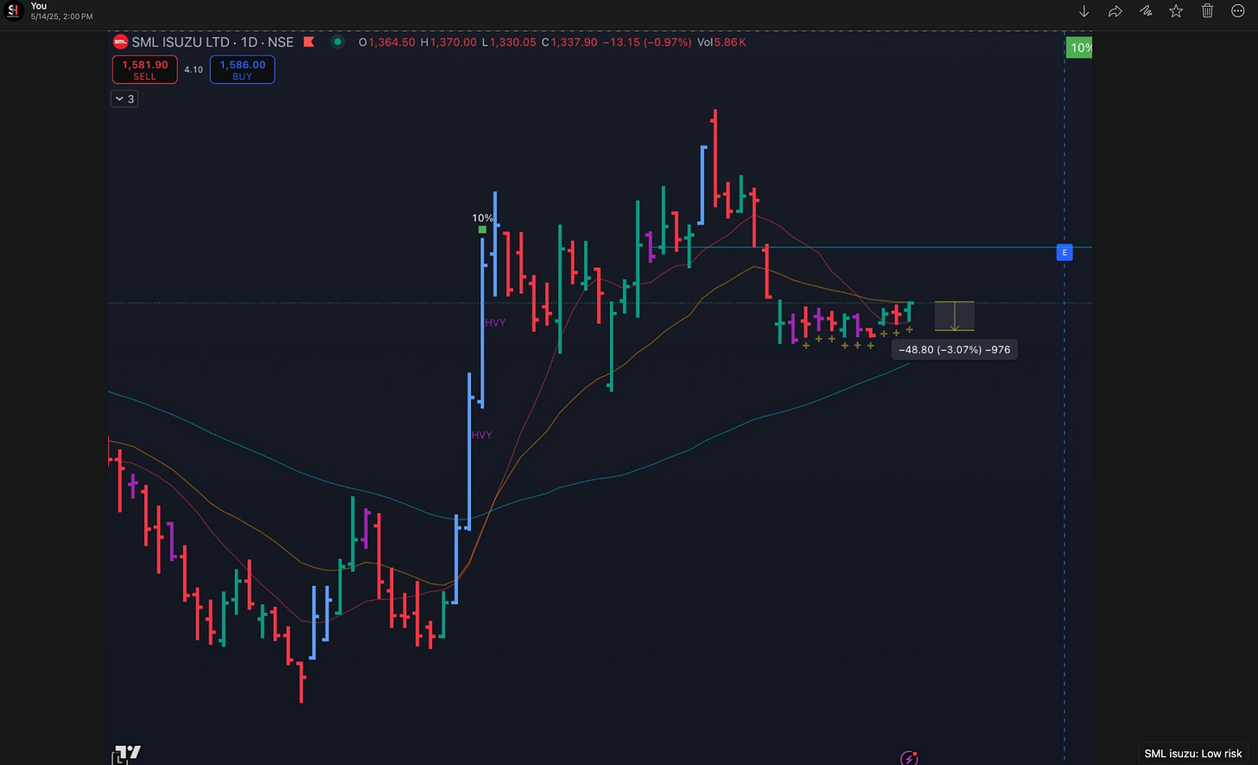Click the download arrow icon
The width and height of the screenshot is (1258, 765).
1084,11
